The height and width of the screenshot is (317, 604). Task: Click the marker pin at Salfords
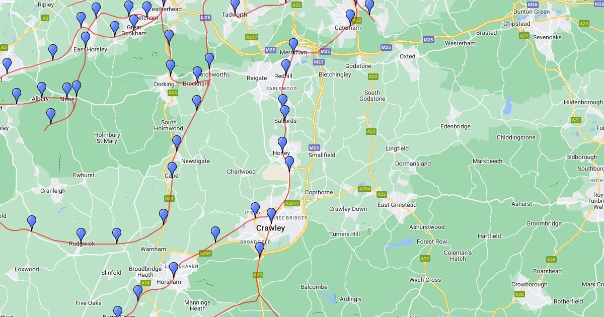click(285, 113)
